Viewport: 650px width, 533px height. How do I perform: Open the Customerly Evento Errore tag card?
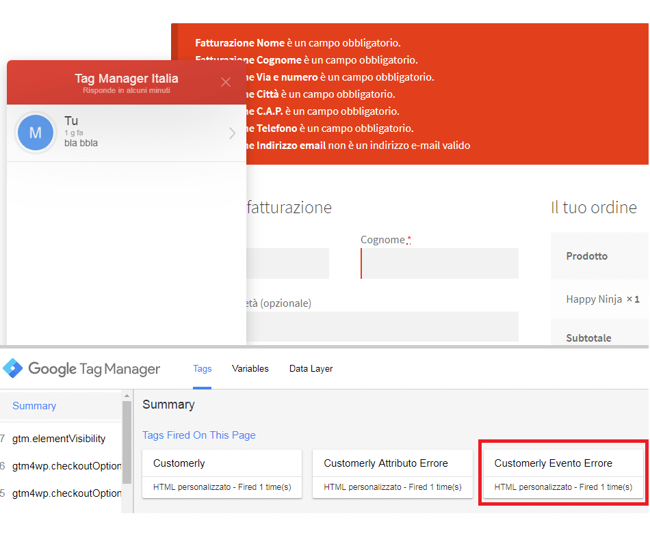coord(563,474)
